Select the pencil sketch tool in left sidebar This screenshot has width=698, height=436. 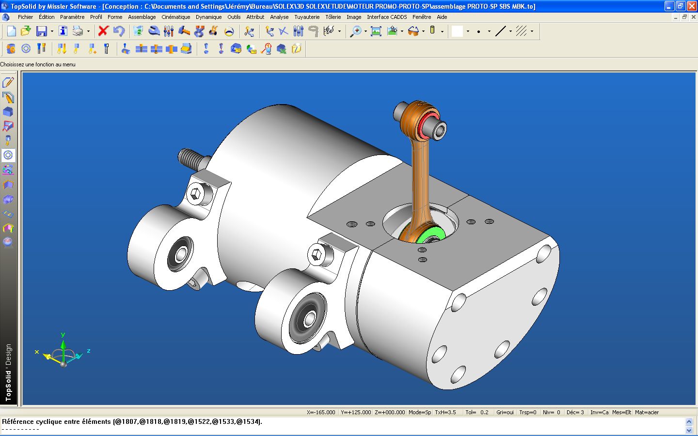[8, 82]
